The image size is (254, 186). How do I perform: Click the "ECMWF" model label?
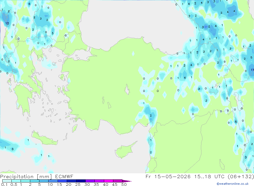pos(64,176)
